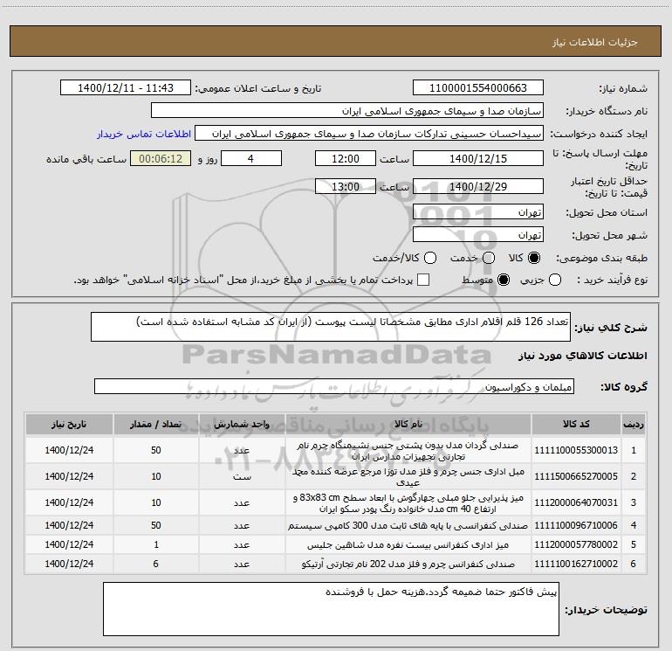
Task: Click the delivery province field تهران
Action: tap(478, 212)
